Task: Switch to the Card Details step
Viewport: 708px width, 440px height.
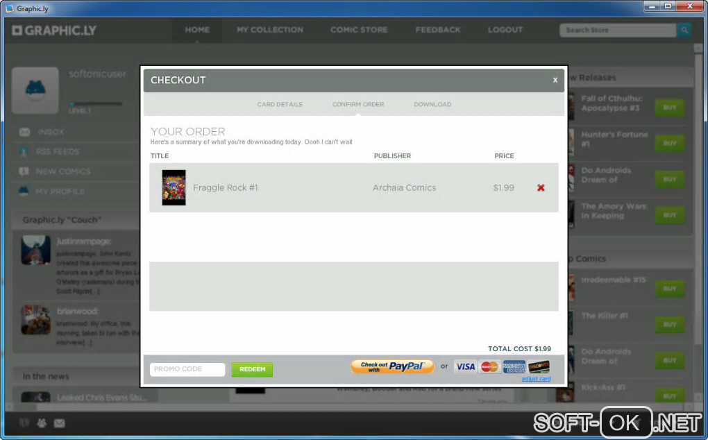Action: click(280, 104)
